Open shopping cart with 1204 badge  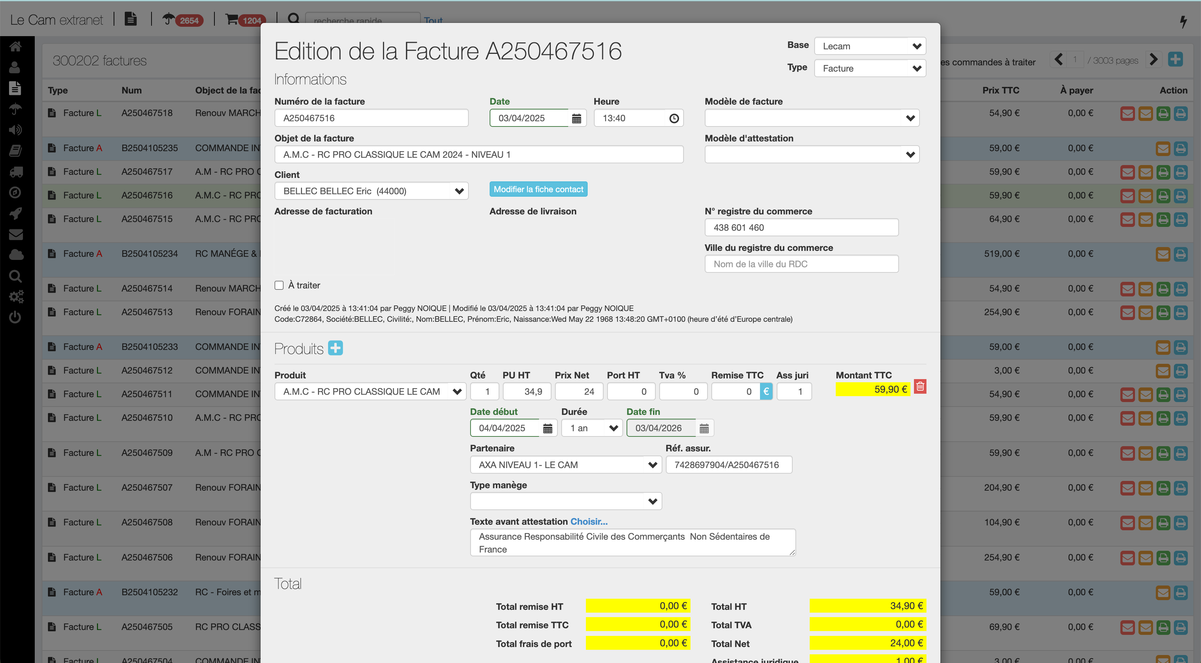pos(232,19)
